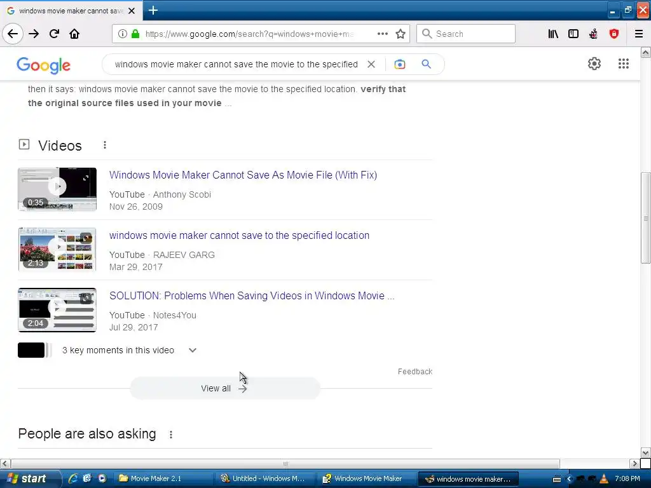The image size is (651, 488).
Task: Click the Google search query field
Action: pos(236,64)
